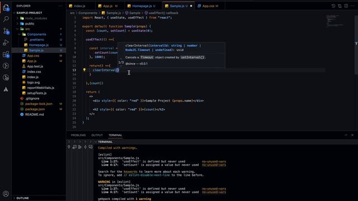Select the TERMINAL panel tab

coord(115,135)
